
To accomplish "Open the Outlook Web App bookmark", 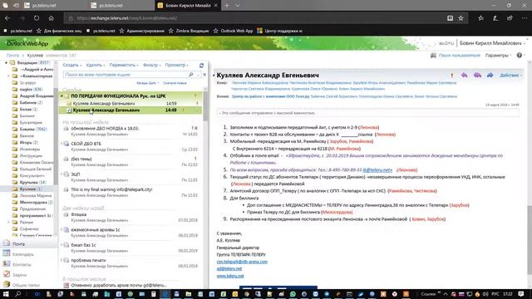I will (233, 31).
